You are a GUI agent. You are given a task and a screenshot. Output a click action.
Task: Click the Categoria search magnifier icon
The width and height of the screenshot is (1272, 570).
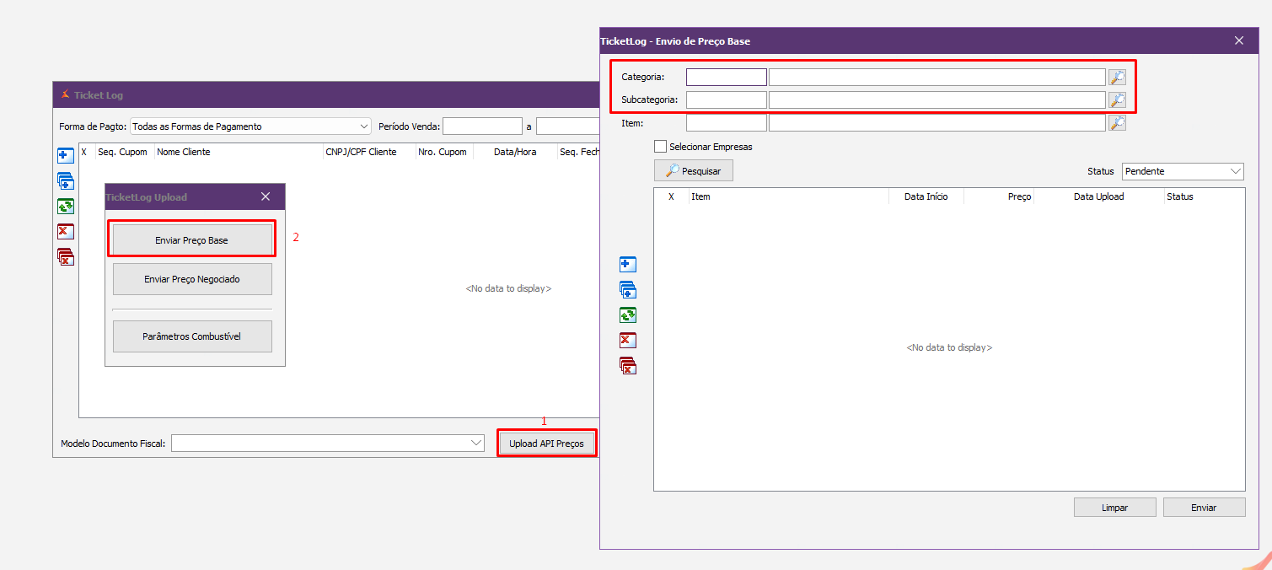pyautogui.click(x=1117, y=78)
